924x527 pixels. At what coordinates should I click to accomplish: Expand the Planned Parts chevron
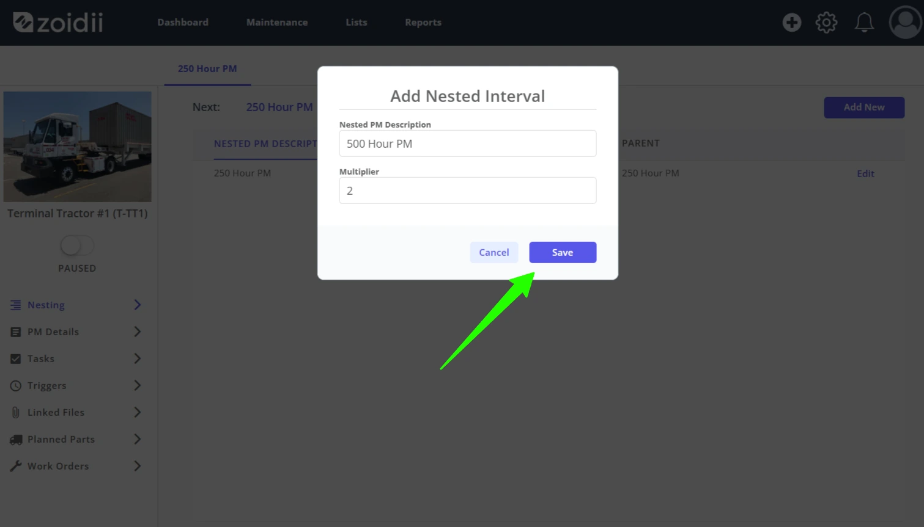[x=138, y=439]
